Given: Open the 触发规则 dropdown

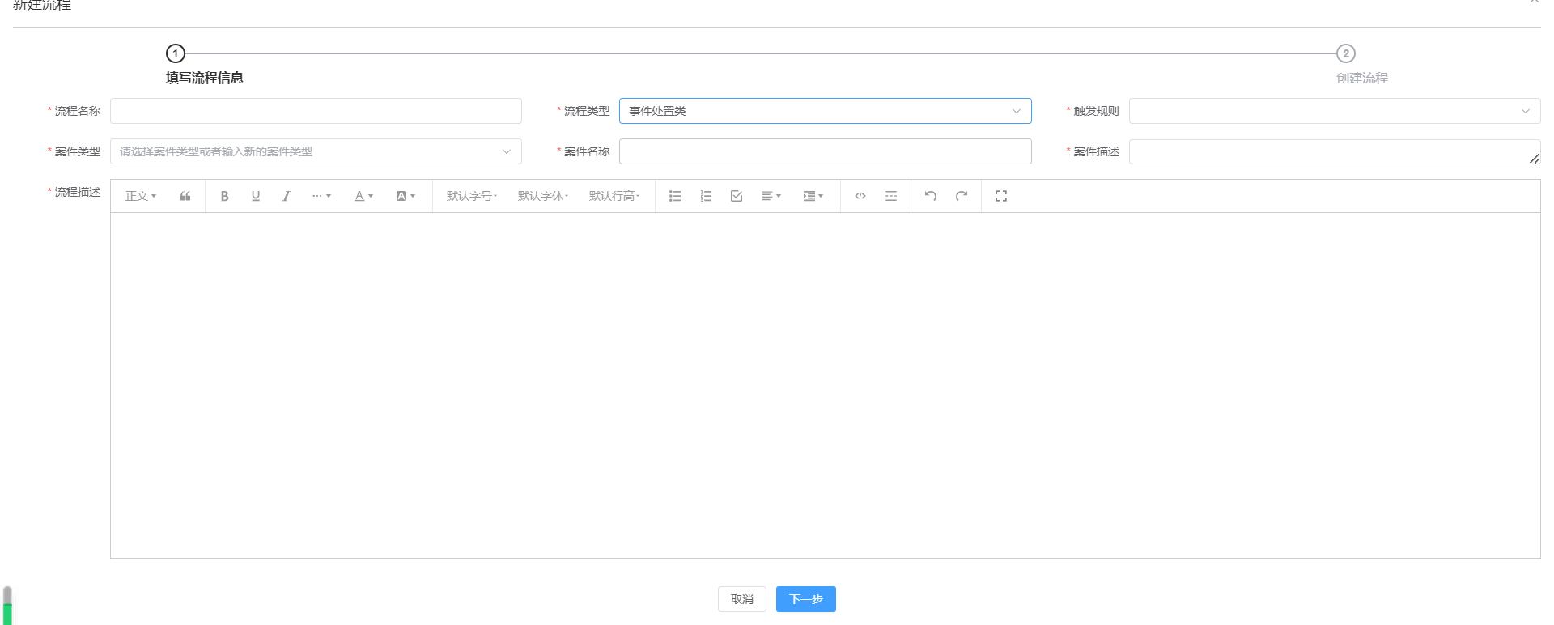Looking at the screenshot, I should [x=1335, y=111].
